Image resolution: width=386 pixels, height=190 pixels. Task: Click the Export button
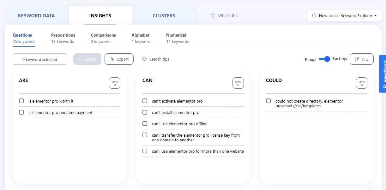coord(119,59)
